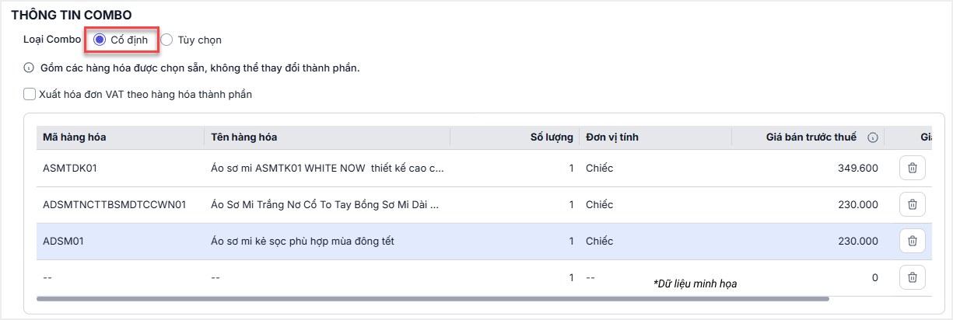Remove the ADSM01 product using trash icon
This screenshot has width=953, height=320.
pyautogui.click(x=912, y=242)
